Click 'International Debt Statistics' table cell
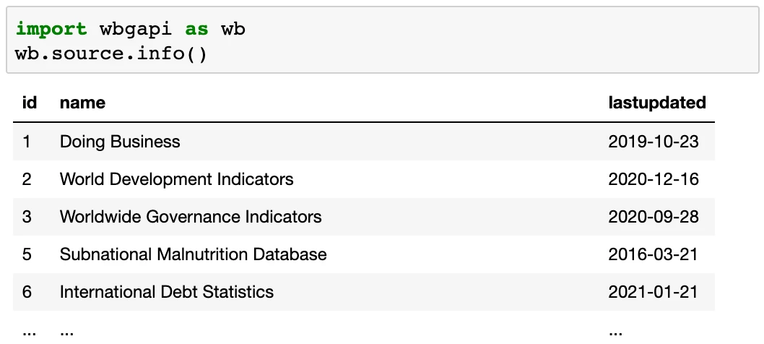 tap(167, 292)
